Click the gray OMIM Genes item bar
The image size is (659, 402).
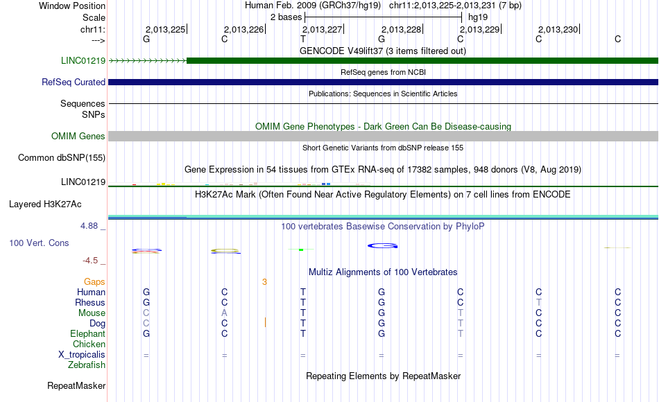[x=384, y=136]
